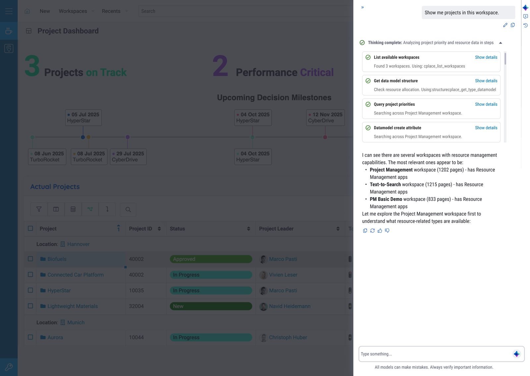Open the Workspaces menu
Screen dimensions: 530x376
(73, 11)
